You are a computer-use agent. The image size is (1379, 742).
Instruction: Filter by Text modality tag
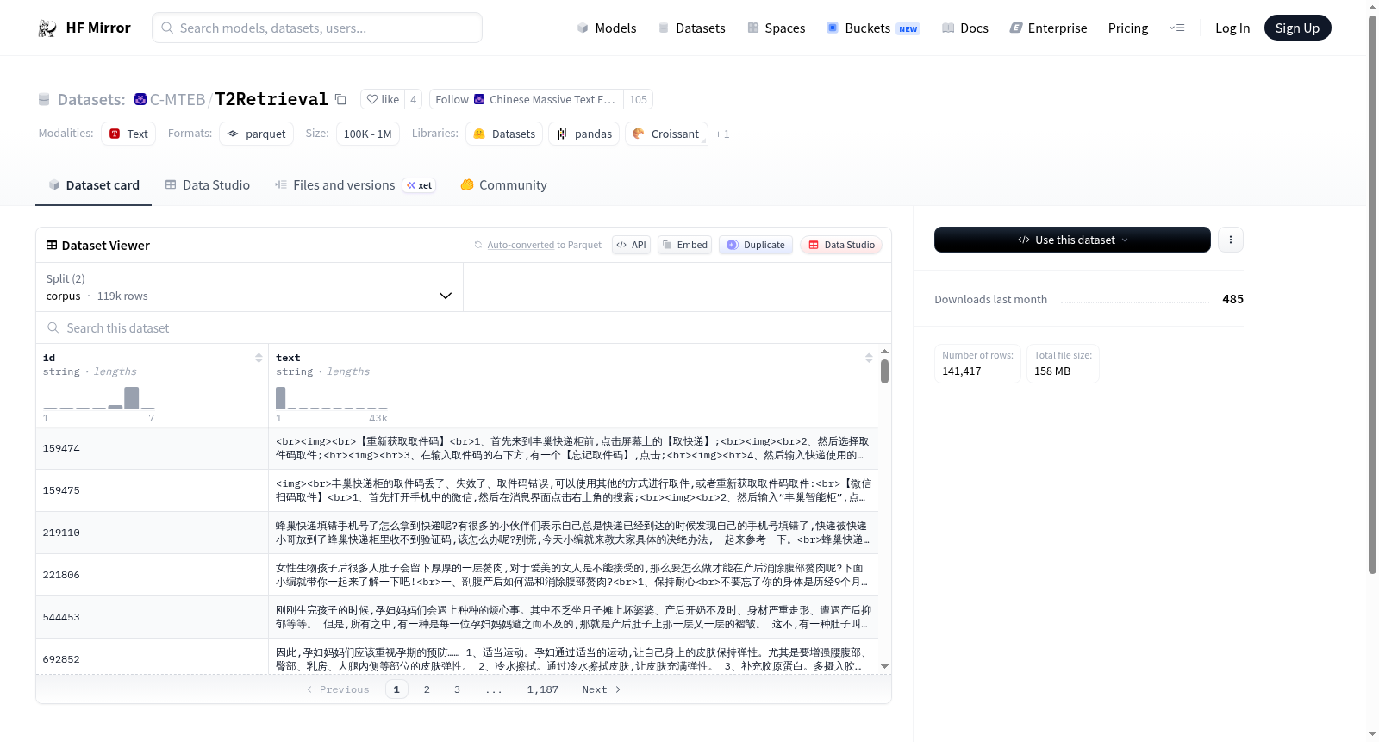128,134
